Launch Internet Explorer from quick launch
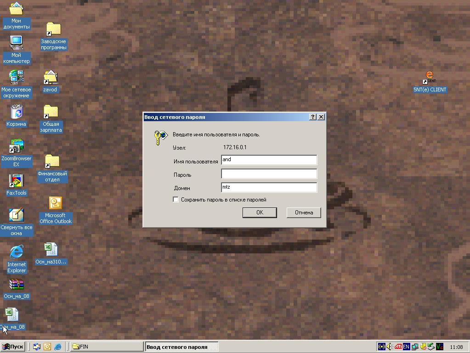470x353 pixels. (58, 347)
